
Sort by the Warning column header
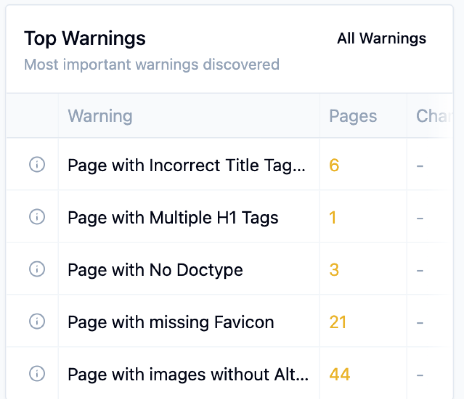click(x=100, y=116)
